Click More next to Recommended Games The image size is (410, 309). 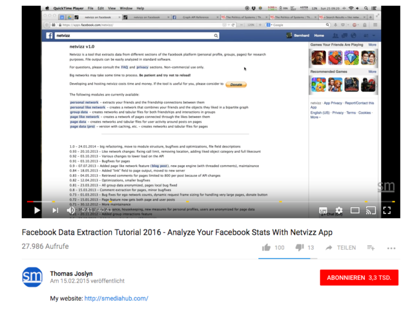373,71
